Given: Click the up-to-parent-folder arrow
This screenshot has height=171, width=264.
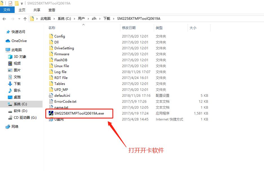Looking at the screenshot, I should tap(25, 18).
